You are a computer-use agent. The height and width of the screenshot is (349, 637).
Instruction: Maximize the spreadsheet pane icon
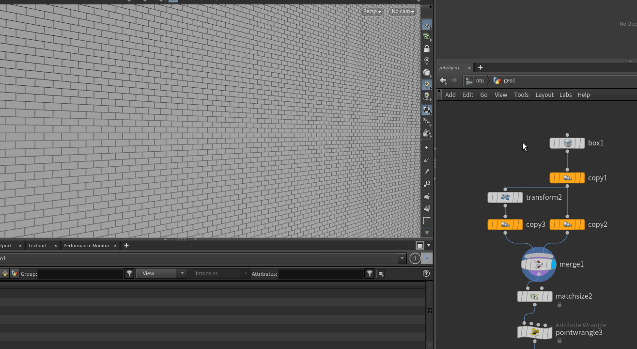(420, 245)
